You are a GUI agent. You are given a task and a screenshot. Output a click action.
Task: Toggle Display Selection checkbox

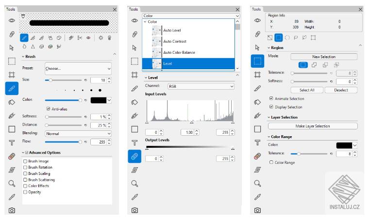click(271, 107)
